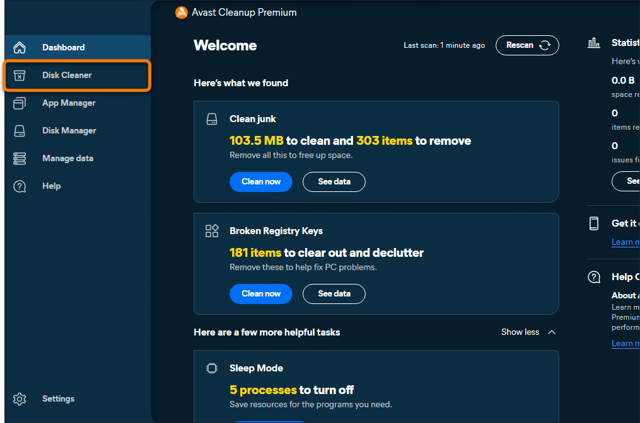Click the Statistics bar chart icon
The image size is (640, 423).
click(594, 43)
